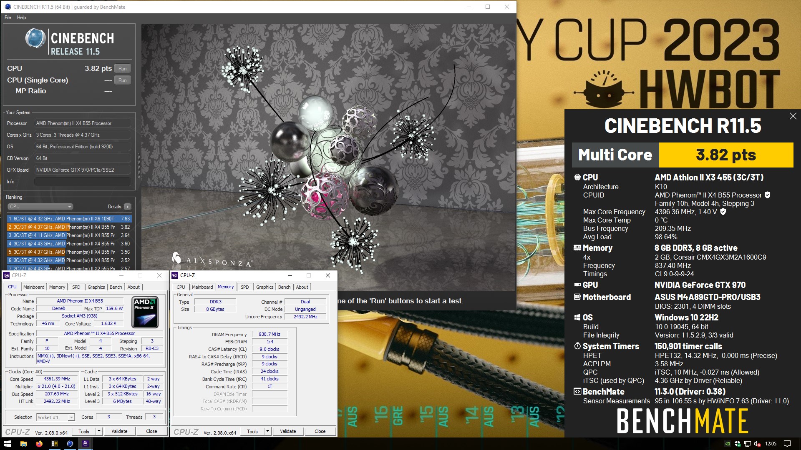Click Tools button in right CPU-Z
The width and height of the screenshot is (801, 450).
(252, 432)
